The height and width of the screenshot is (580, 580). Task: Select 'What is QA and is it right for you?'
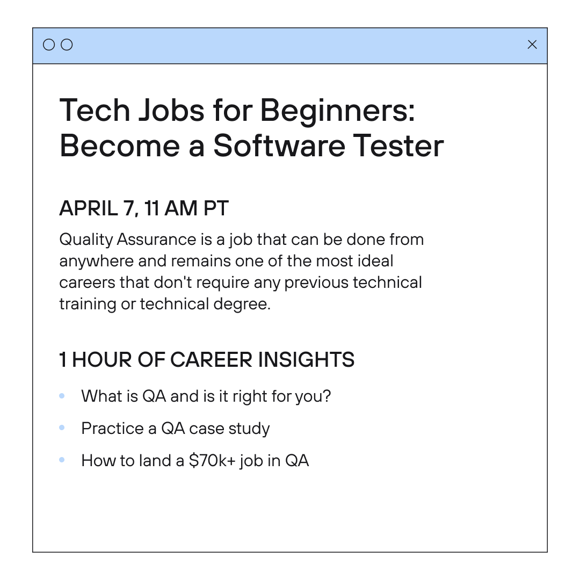206,396
